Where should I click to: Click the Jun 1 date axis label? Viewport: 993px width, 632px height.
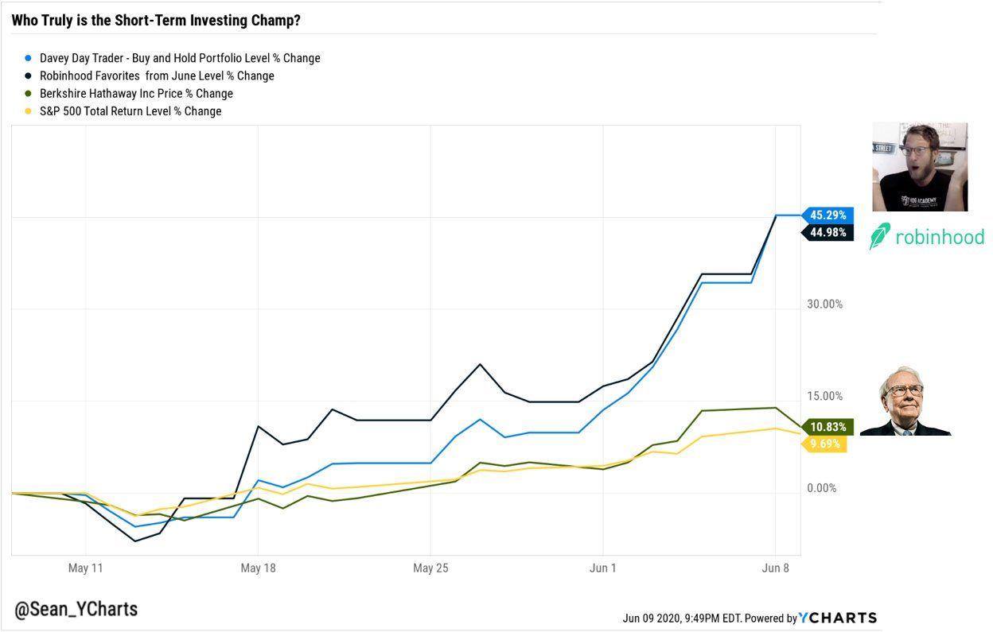pos(603,568)
